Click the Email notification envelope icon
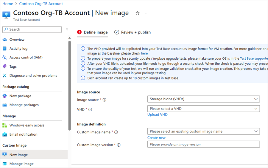 tap(4, 134)
